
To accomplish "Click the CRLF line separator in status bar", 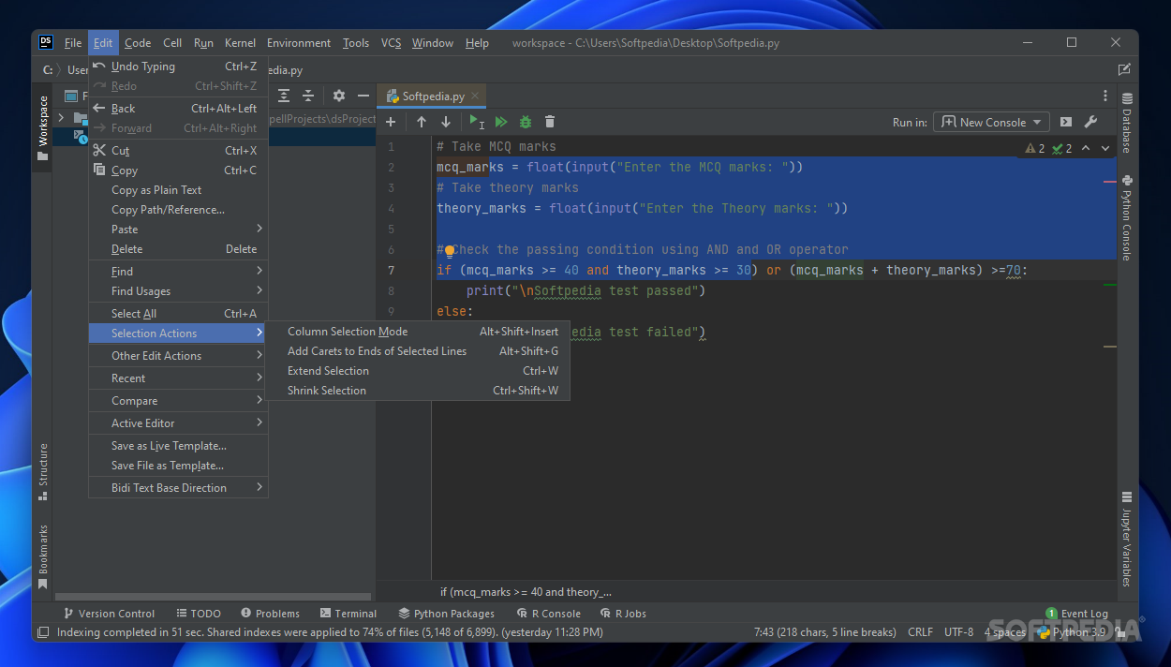I will pos(920,632).
